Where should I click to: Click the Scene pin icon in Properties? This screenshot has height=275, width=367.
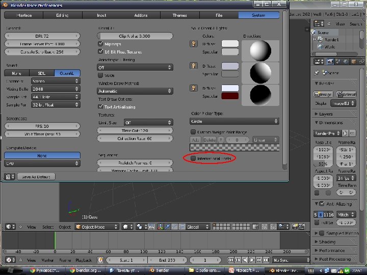tap(317, 73)
